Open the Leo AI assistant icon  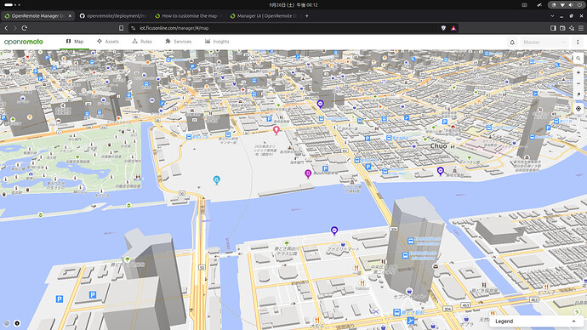[x=572, y=28]
